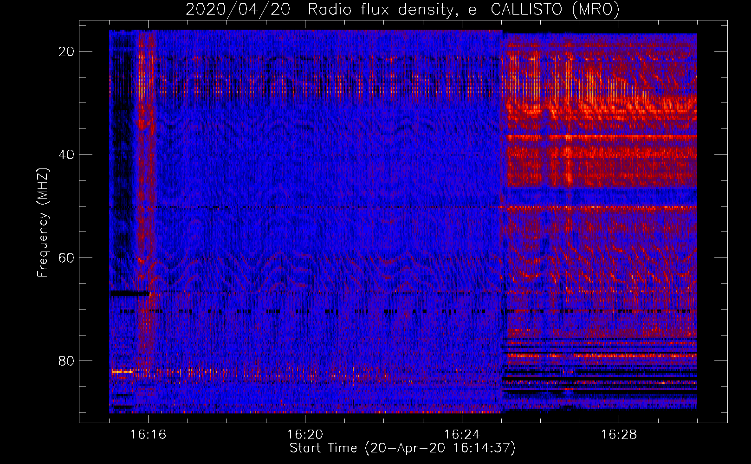The width and height of the screenshot is (751, 464).
Task: Click the 16:20 time tick label
Action: [305, 435]
